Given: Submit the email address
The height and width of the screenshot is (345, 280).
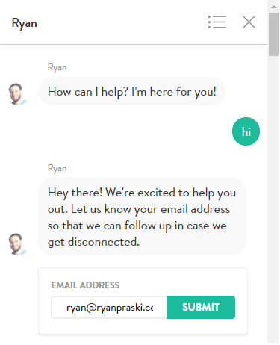Looking at the screenshot, I should point(201,307).
